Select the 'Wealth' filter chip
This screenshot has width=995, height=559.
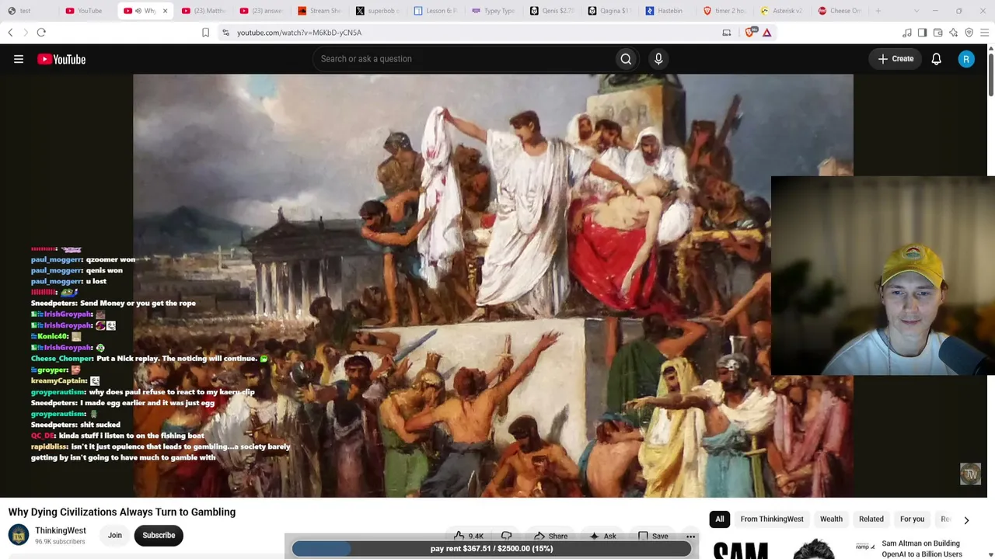pos(831,519)
